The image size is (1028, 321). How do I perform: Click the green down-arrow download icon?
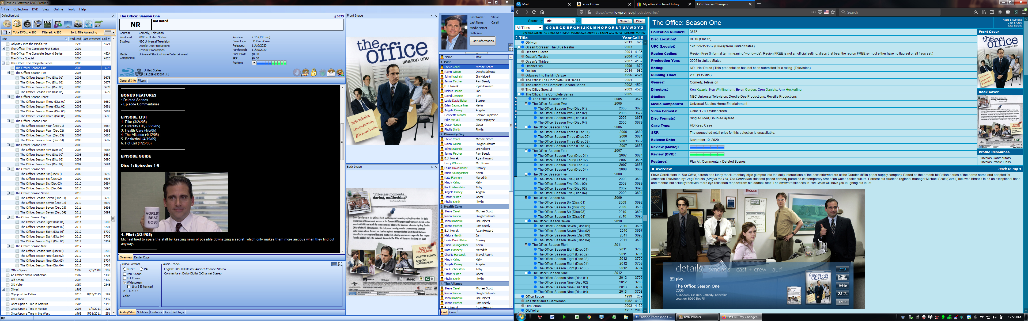tap(323, 72)
